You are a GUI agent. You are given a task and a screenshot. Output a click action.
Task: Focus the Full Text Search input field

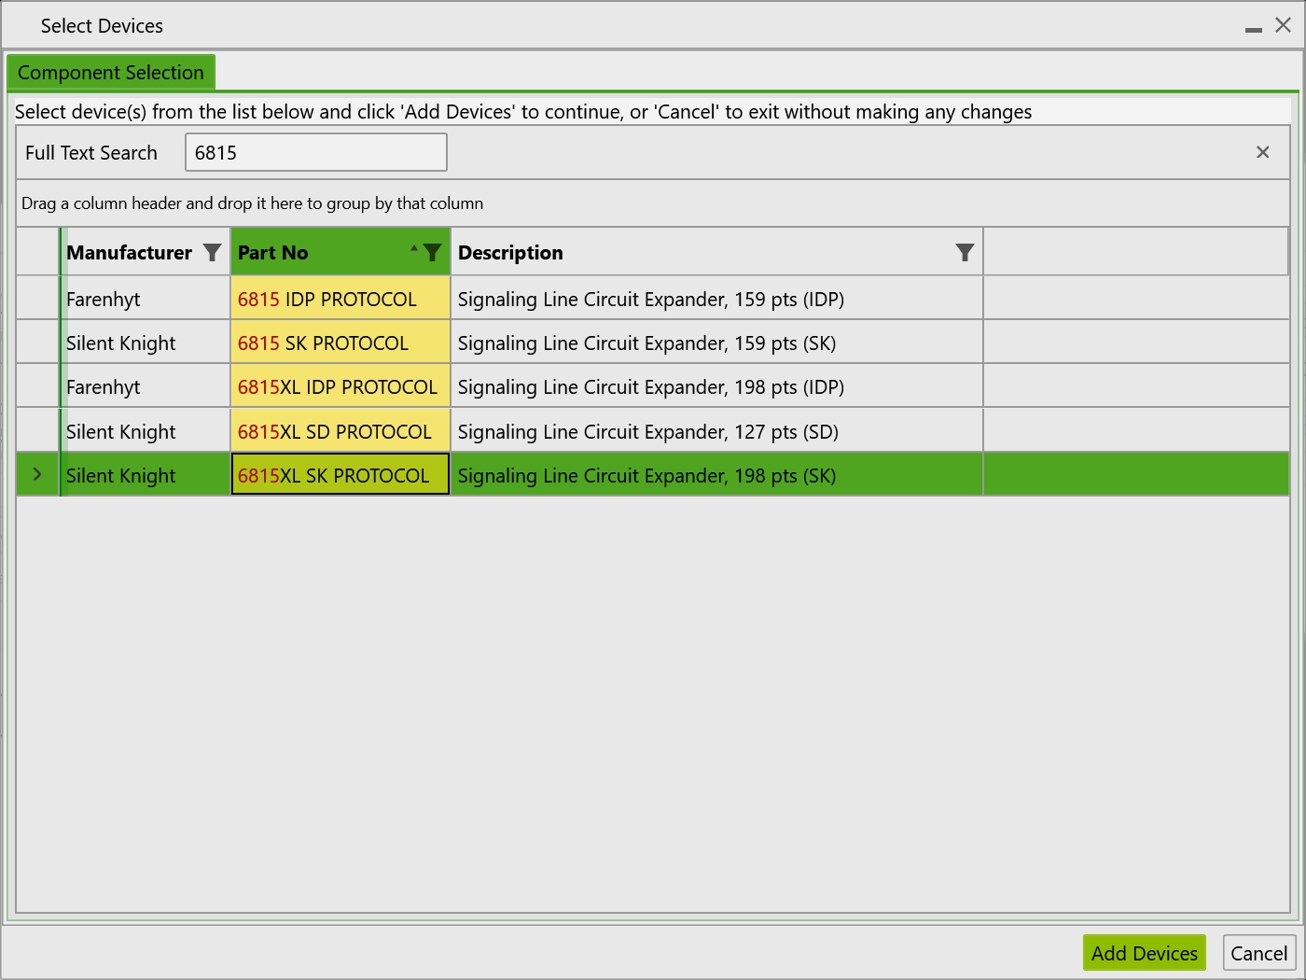[316, 152]
